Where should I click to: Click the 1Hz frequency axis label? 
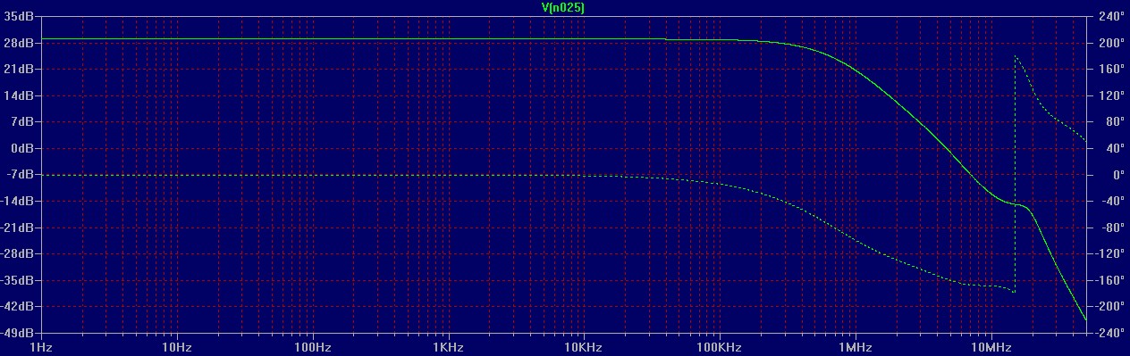41,347
